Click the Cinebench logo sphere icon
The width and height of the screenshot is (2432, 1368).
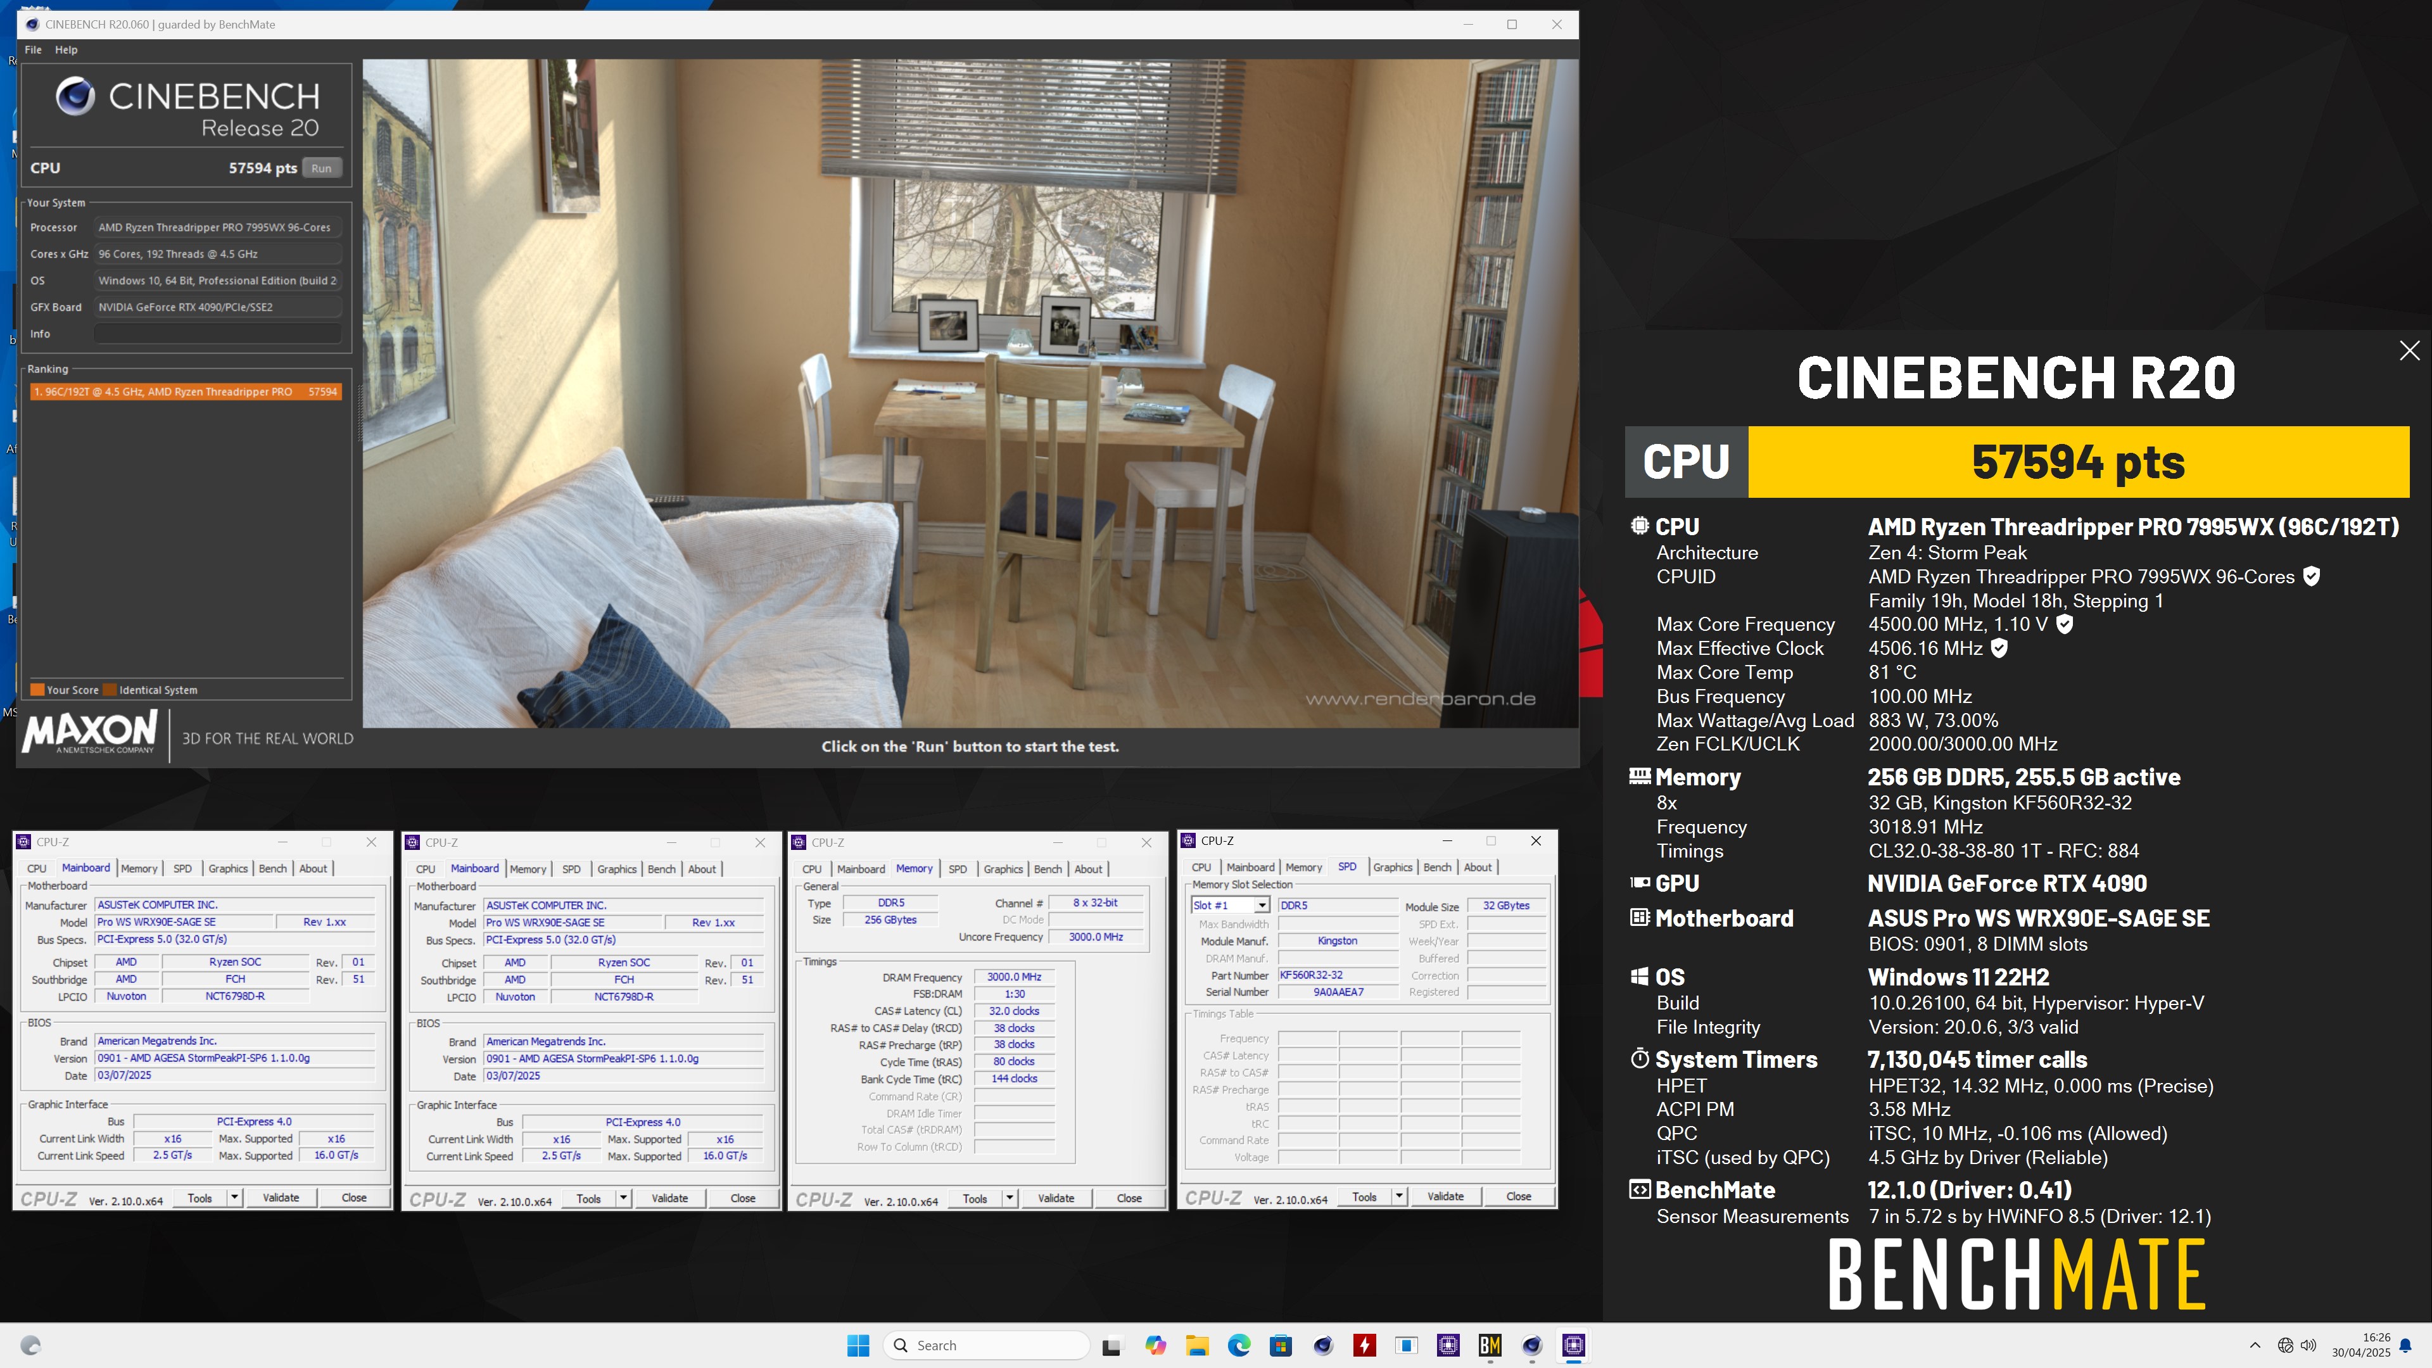click(75, 96)
